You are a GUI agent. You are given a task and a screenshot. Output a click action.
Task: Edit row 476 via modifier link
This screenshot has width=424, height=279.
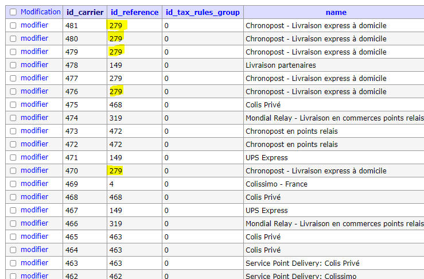[34, 91]
